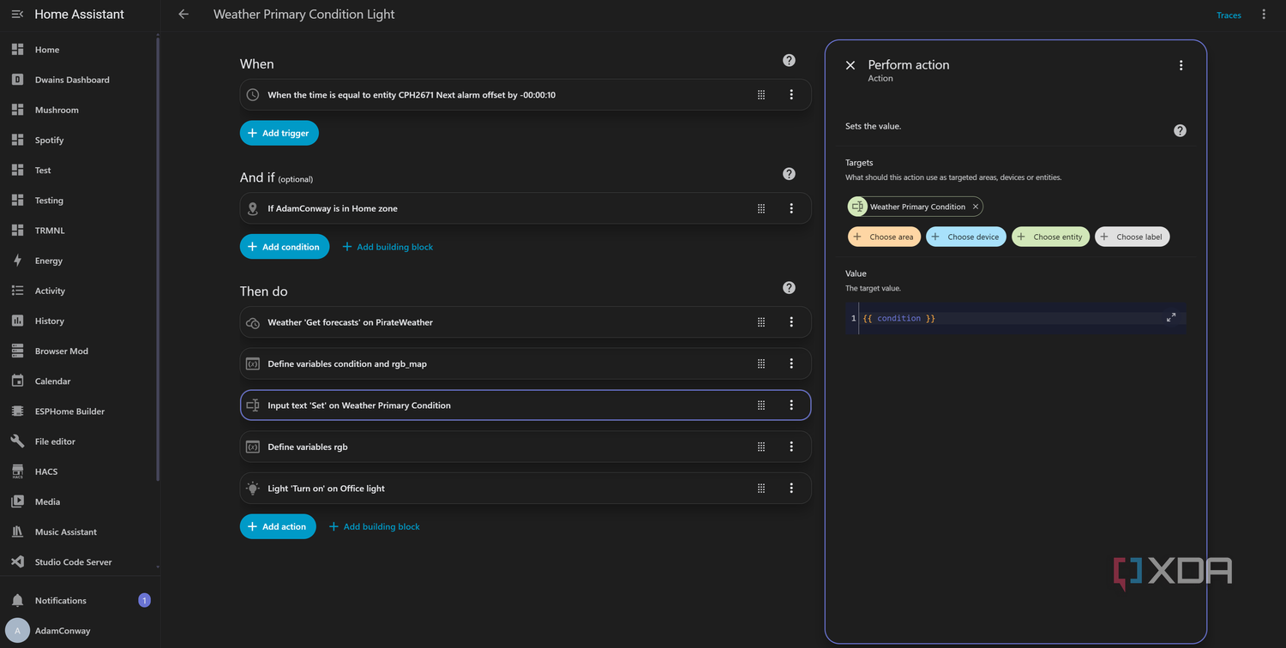
Task: Click into the Value template field
Action: [x=1016, y=318]
